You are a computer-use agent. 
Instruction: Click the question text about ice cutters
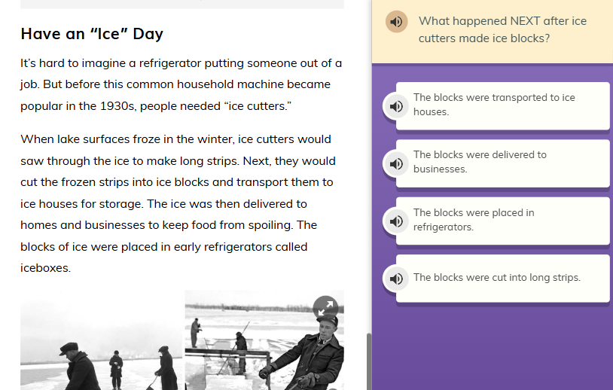[502, 29]
